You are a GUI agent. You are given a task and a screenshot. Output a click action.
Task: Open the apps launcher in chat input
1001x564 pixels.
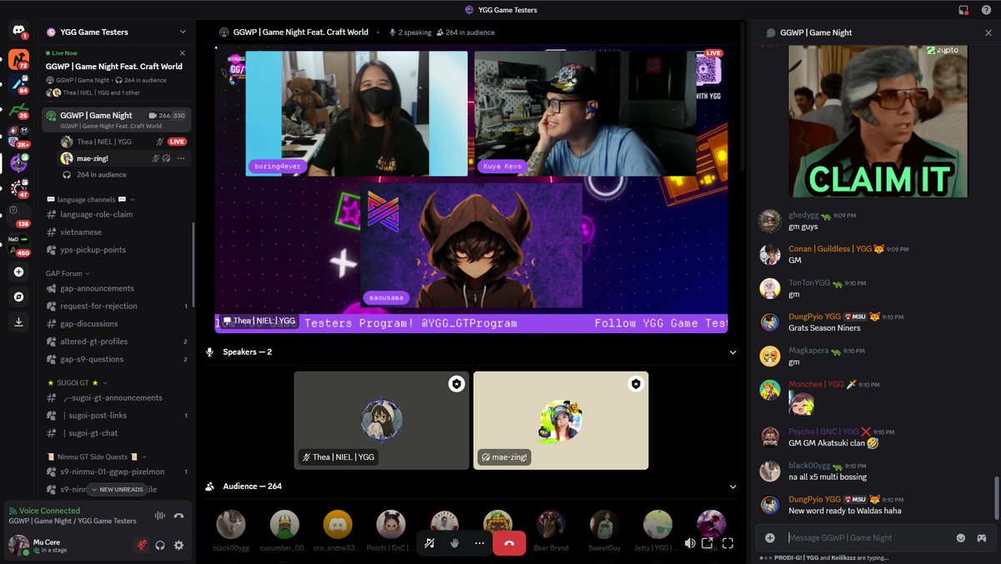click(982, 538)
